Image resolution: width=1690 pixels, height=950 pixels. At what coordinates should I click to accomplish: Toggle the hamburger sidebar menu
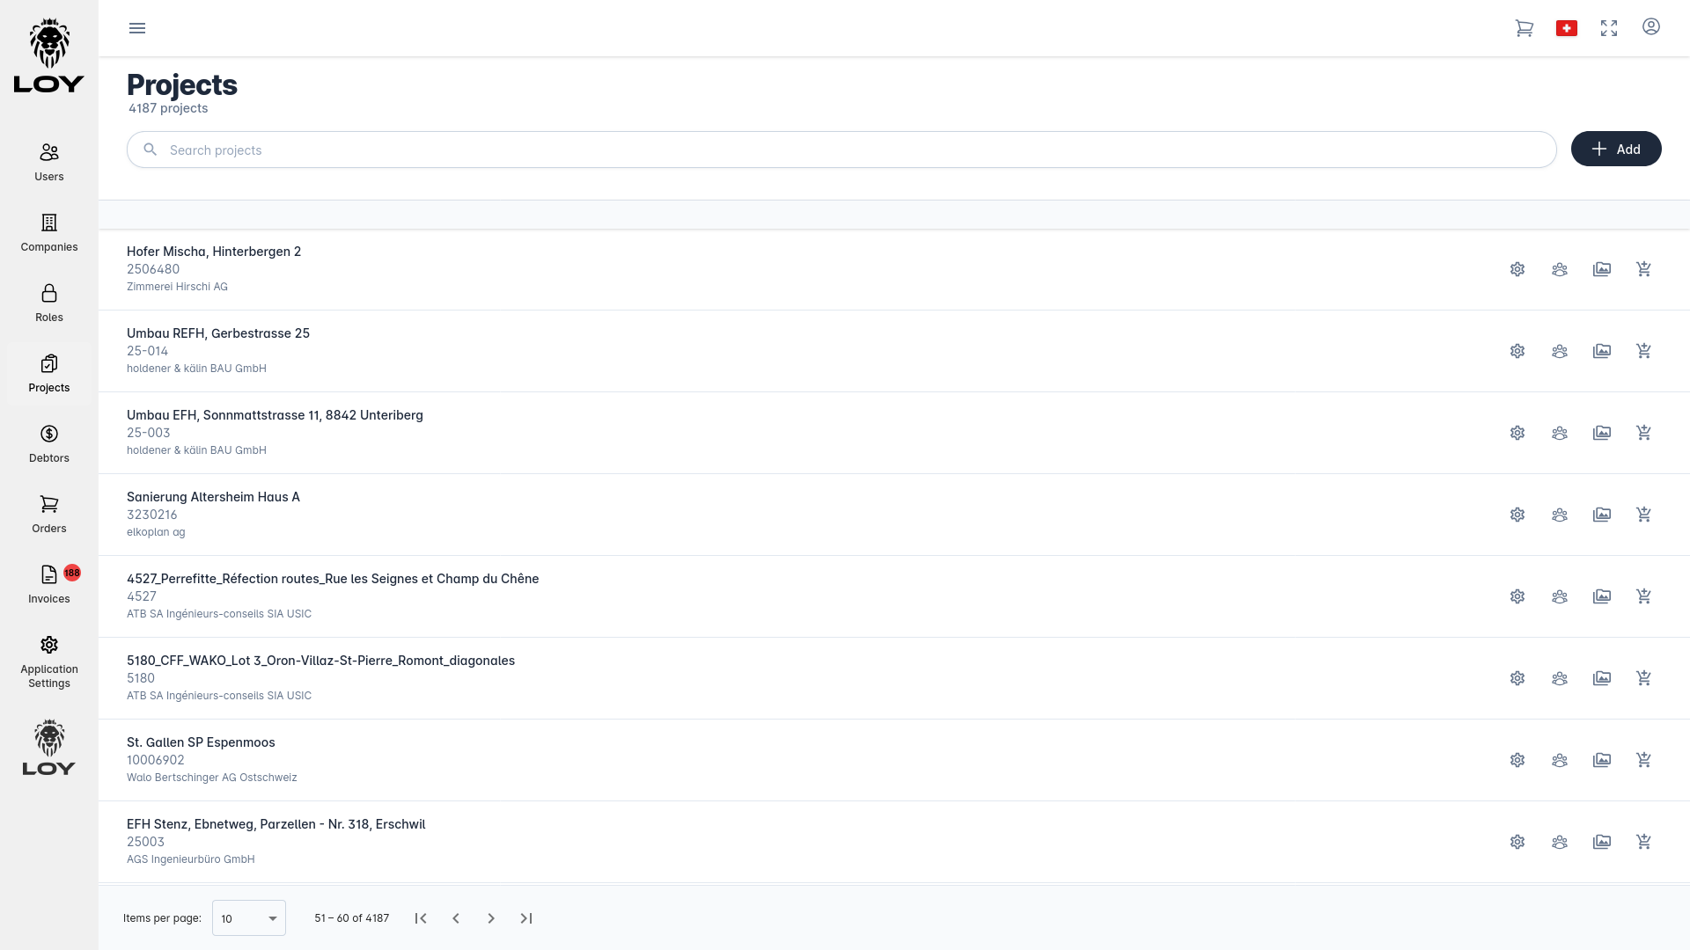click(x=137, y=28)
